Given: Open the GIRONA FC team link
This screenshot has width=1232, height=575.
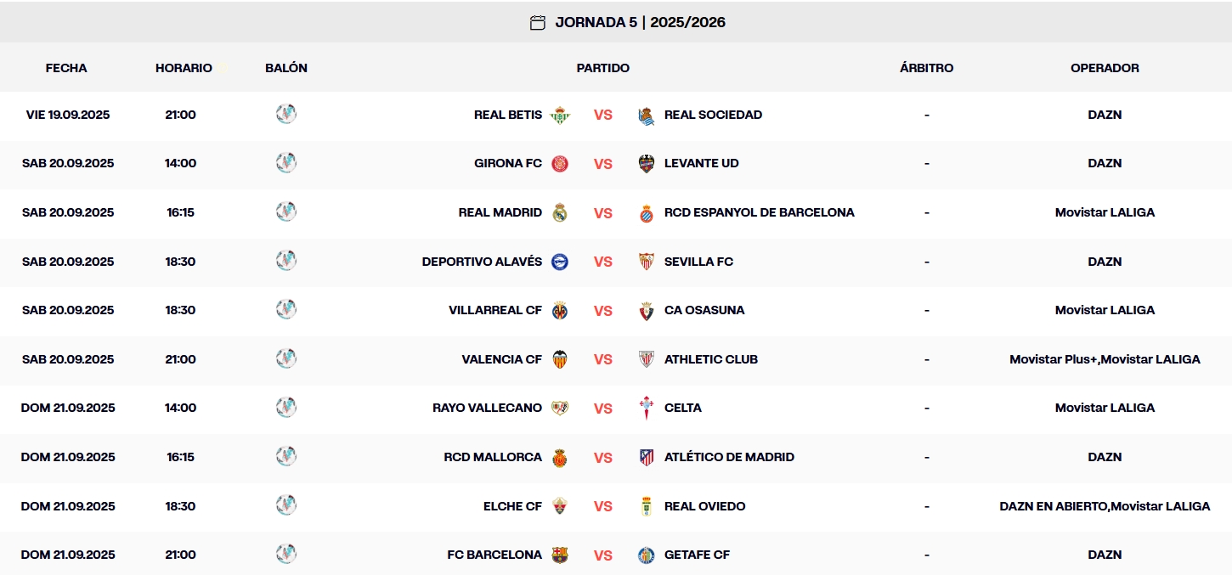Looking at the screenshot, I should coord(507,163).
